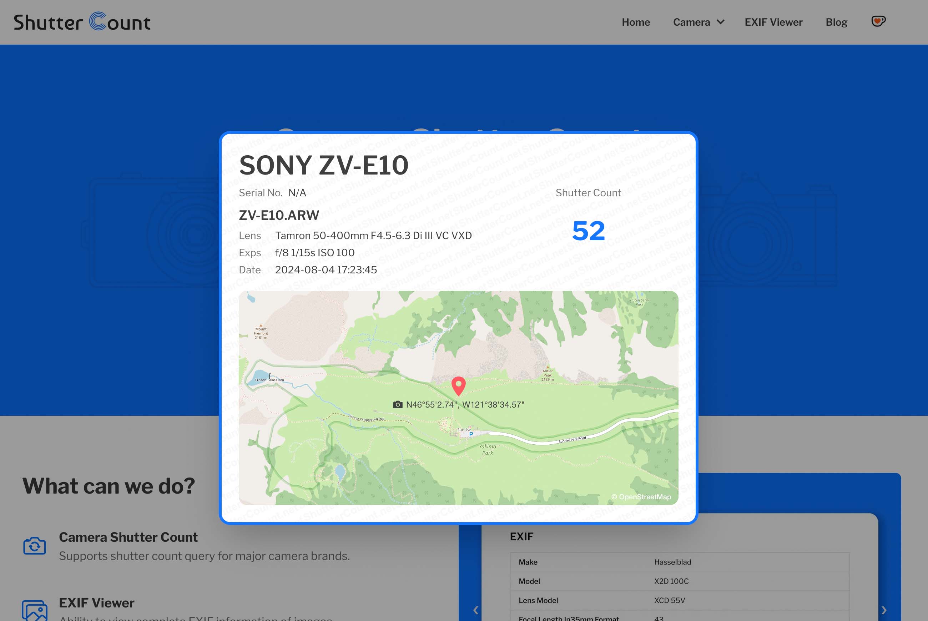Click the exposure value f/8 1/15s ISO 100
The image size is (928, 621).
point(314,253)
